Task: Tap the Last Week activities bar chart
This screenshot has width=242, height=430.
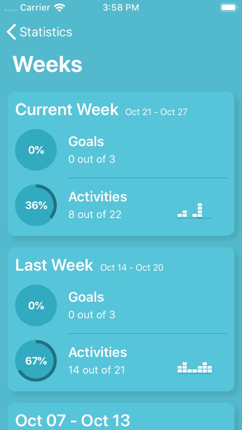Action: tap(195, 368)
